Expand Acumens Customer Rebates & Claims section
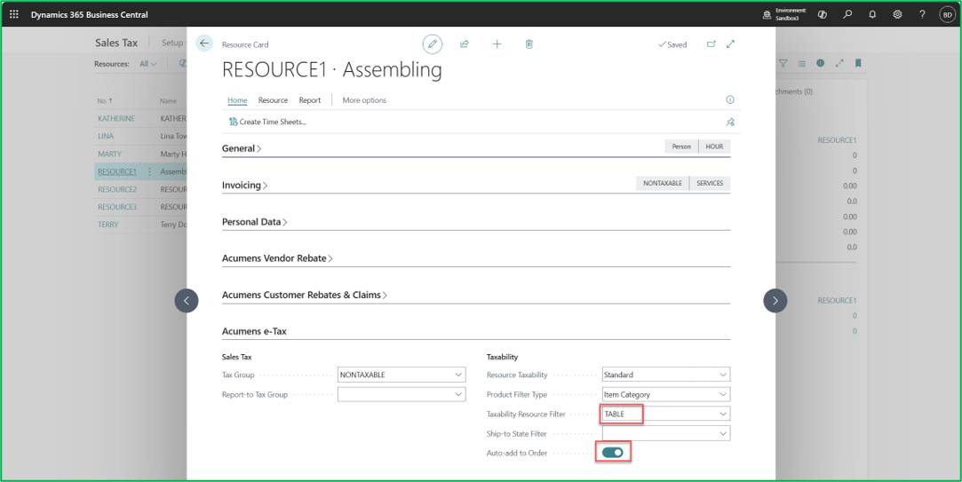This screenshot has height=482, width=962. click(305, 295)
